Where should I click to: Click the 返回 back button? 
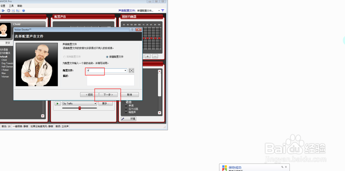89,95
